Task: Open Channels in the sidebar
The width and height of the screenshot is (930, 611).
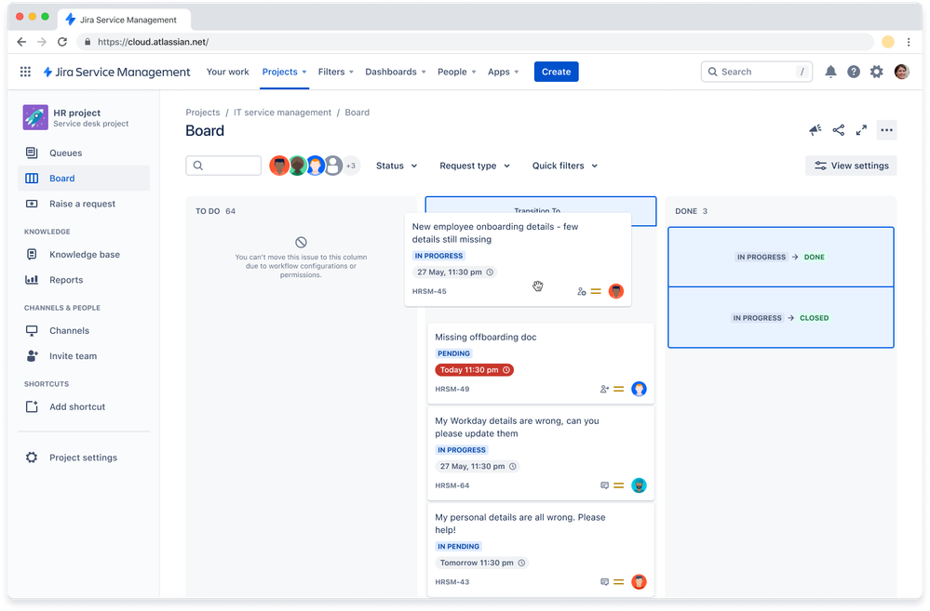Action: pyautogui.click(x=84, y=331)
